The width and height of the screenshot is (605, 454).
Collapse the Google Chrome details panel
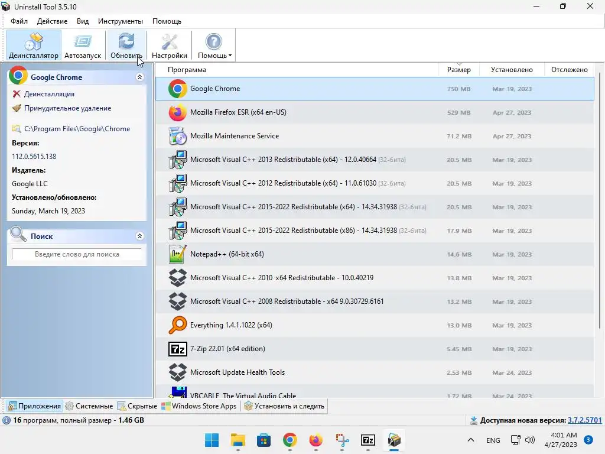(139, 77)
